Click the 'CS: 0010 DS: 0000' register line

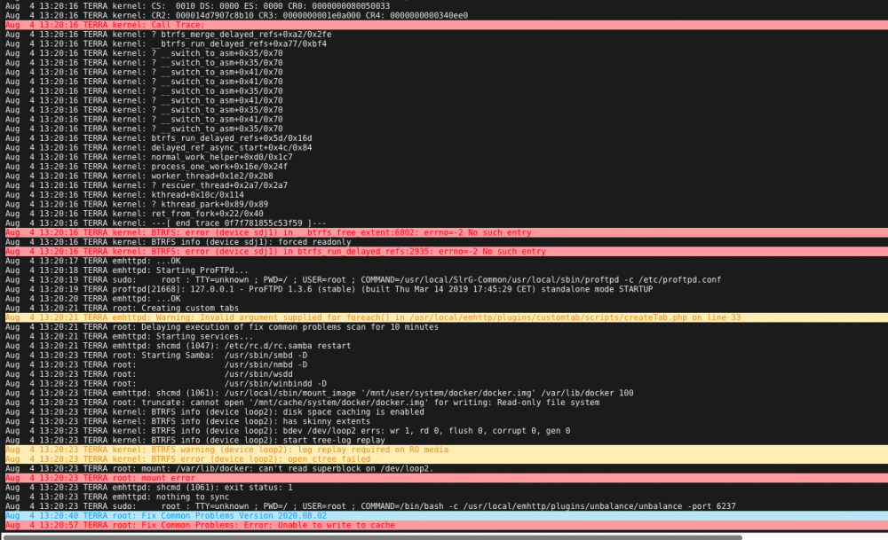point(198,5)
